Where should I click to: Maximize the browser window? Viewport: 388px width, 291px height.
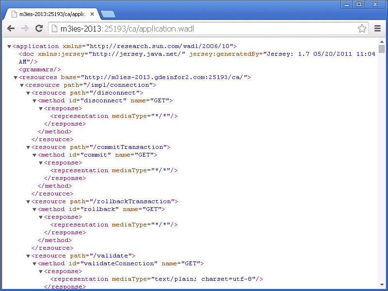point(359,4)
